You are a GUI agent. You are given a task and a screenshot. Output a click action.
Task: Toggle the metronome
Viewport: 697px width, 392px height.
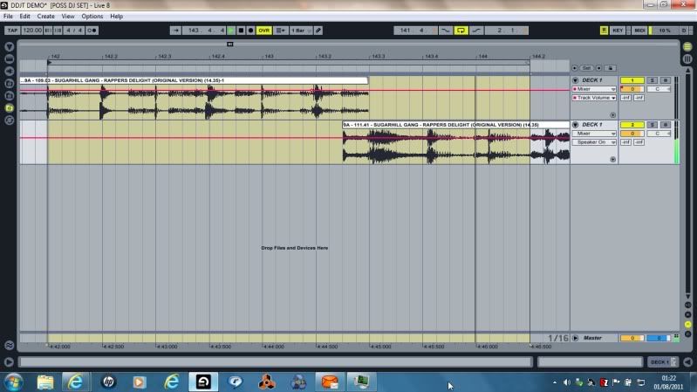[x=91, y=30]
